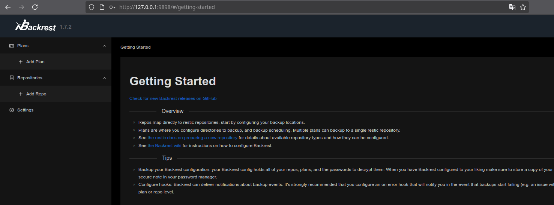554x205 pixels.
Task: Collapse the Repositories section chevron
Action: click(x=104, y=78)
